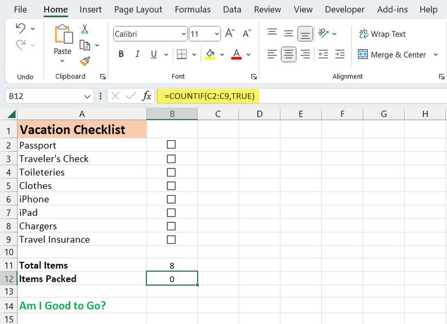Switch to the Insert tab

[x=90, y=9]
